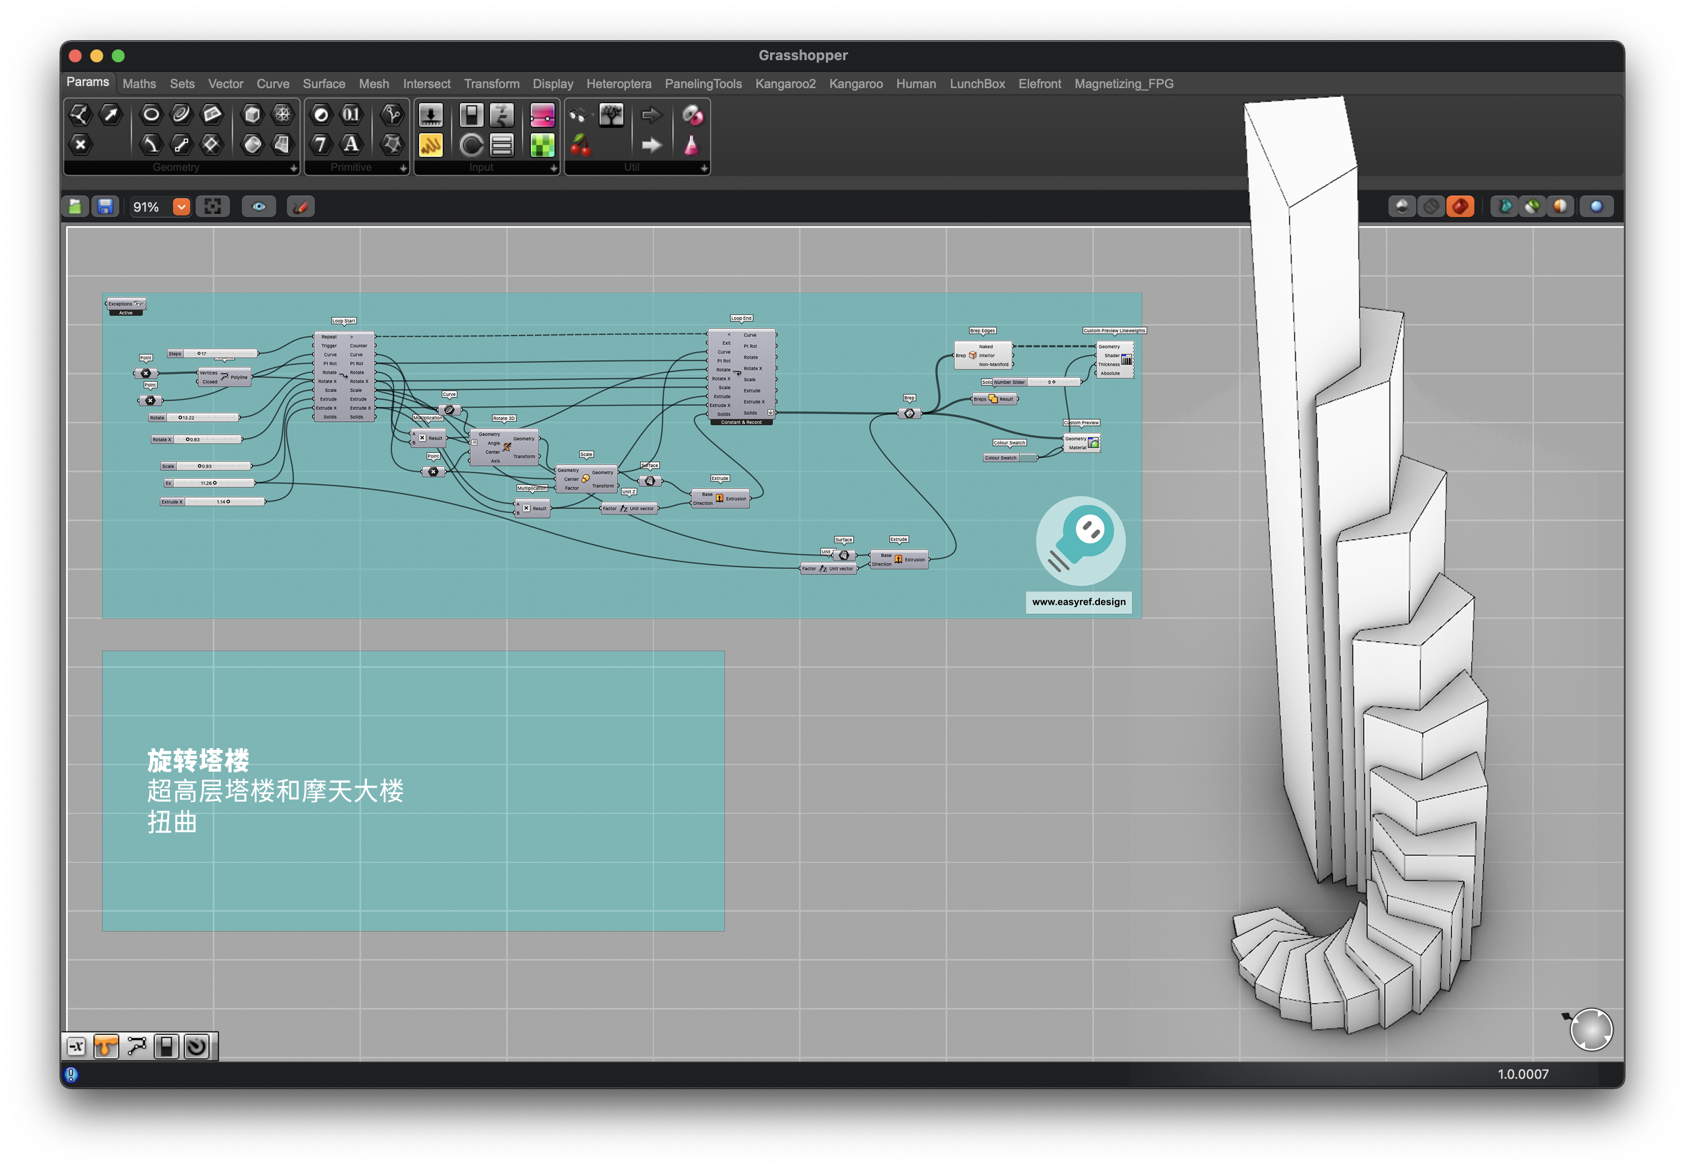Click the save document floppy icon
This screenshot has width=1685, height=1168.
pos(105,207)
